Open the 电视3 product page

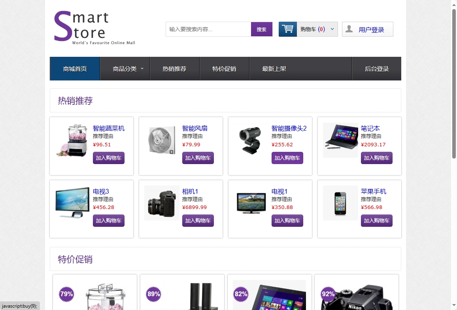[101, 191]
